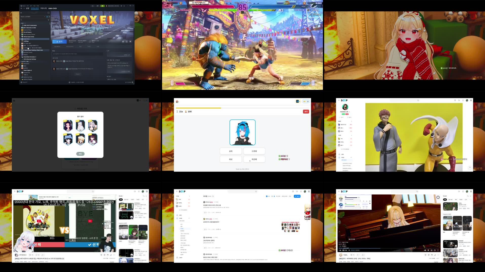Open the Steam downloads icon in the title bar
This screenshot has height=272, width=485.
[x=93, y=6]
